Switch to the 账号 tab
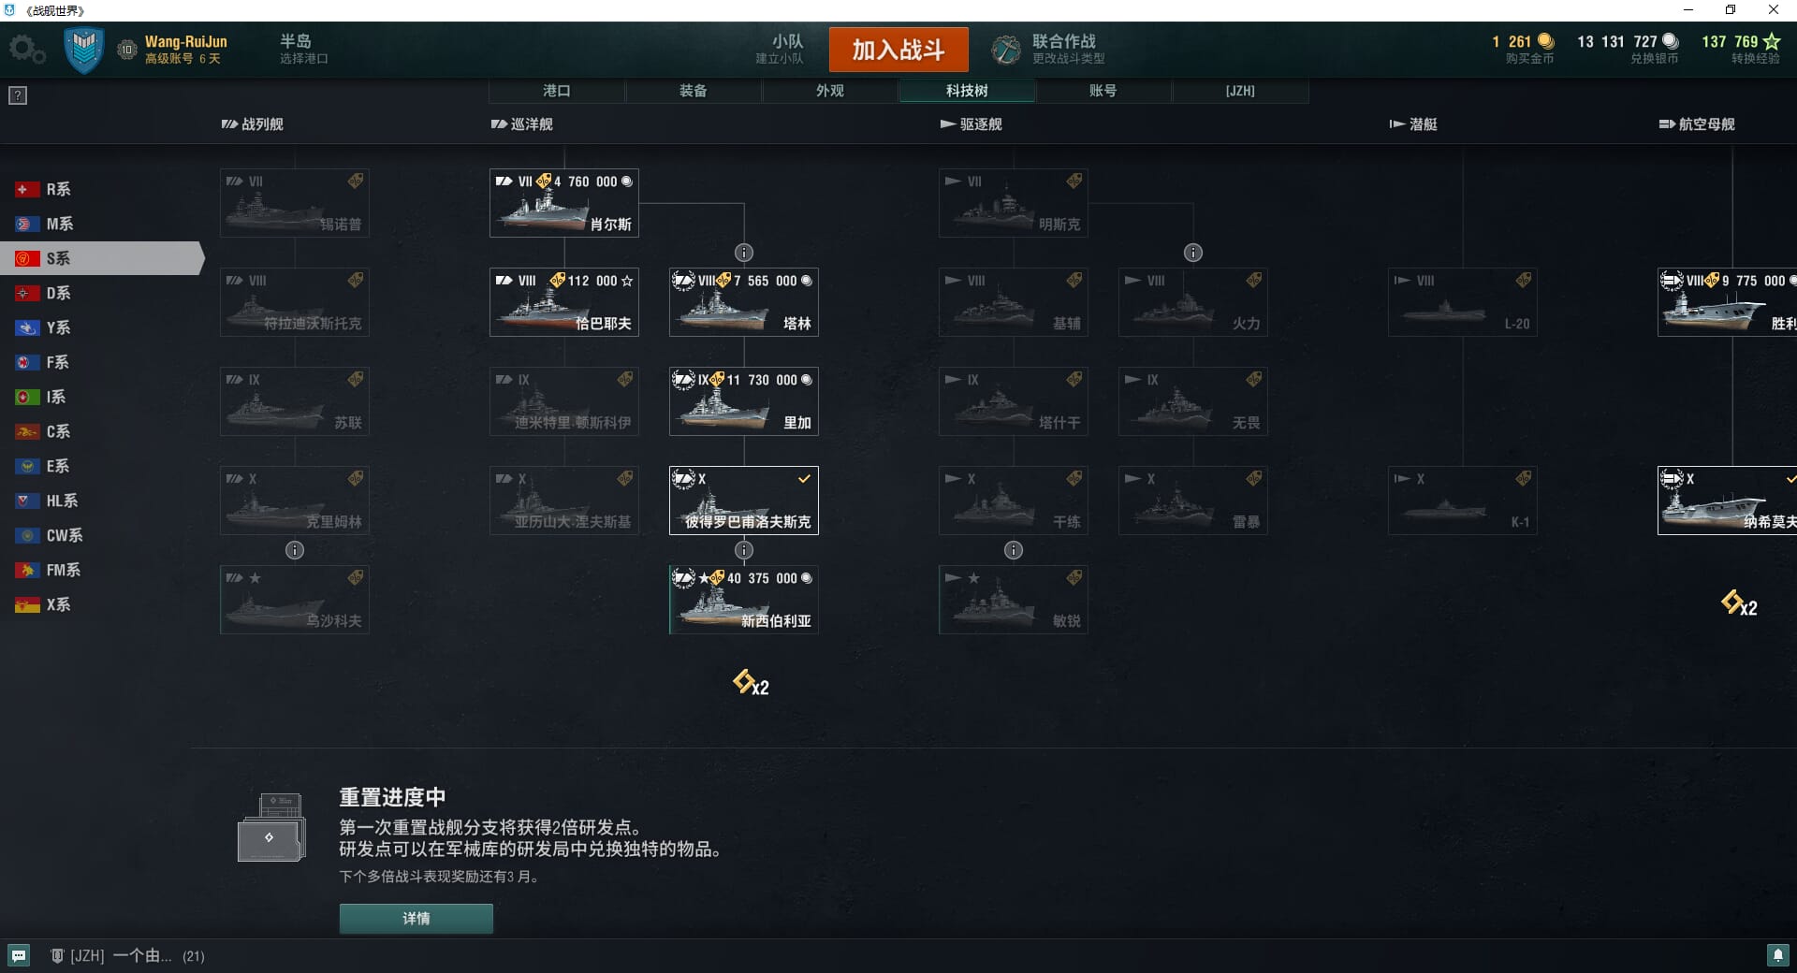 (x=1103, y=91)
